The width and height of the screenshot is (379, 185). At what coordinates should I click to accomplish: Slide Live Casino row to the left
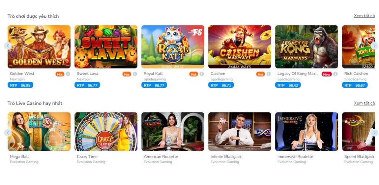[8, 132]
